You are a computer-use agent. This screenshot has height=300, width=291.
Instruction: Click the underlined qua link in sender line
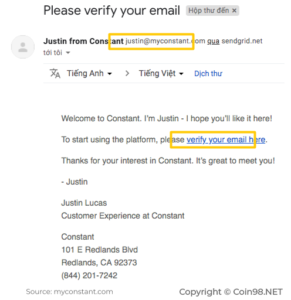[213, 41]
